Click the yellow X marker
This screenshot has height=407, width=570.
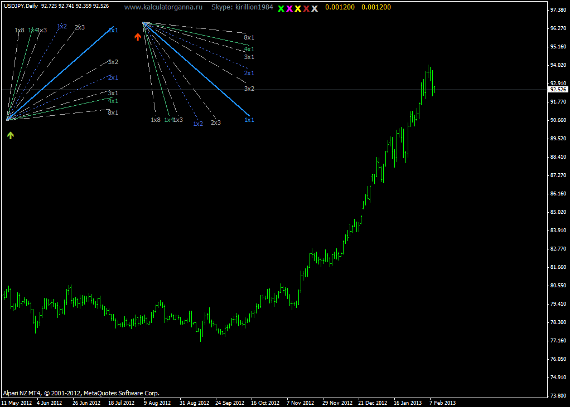(x=298, y=8)
